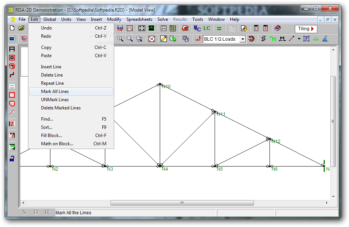Open the BLC 1:Q Loads dropdown

pos(243,39)
